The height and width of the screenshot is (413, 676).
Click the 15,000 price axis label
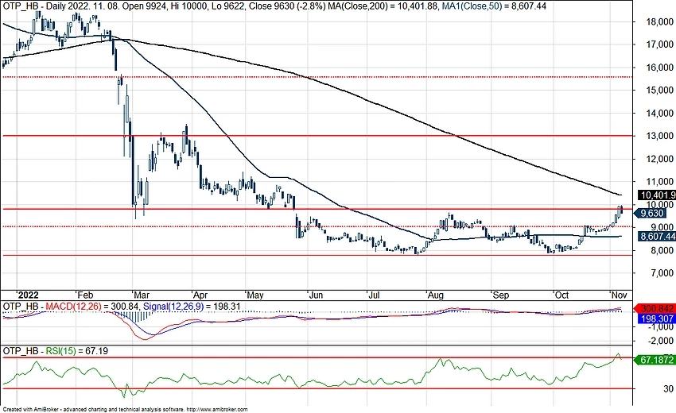(x=660, y=90)
